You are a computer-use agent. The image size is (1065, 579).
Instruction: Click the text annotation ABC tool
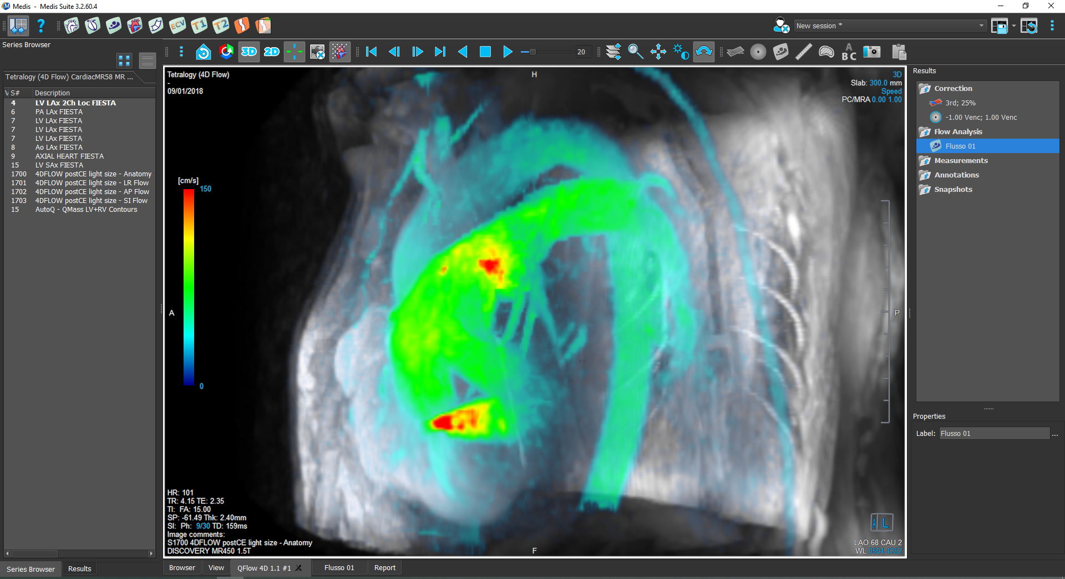849,52
